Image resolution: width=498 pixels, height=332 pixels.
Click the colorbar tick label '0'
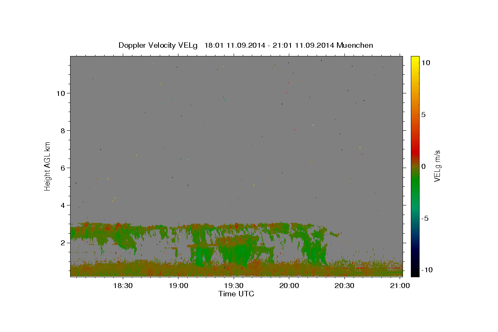tap(423, 166)
